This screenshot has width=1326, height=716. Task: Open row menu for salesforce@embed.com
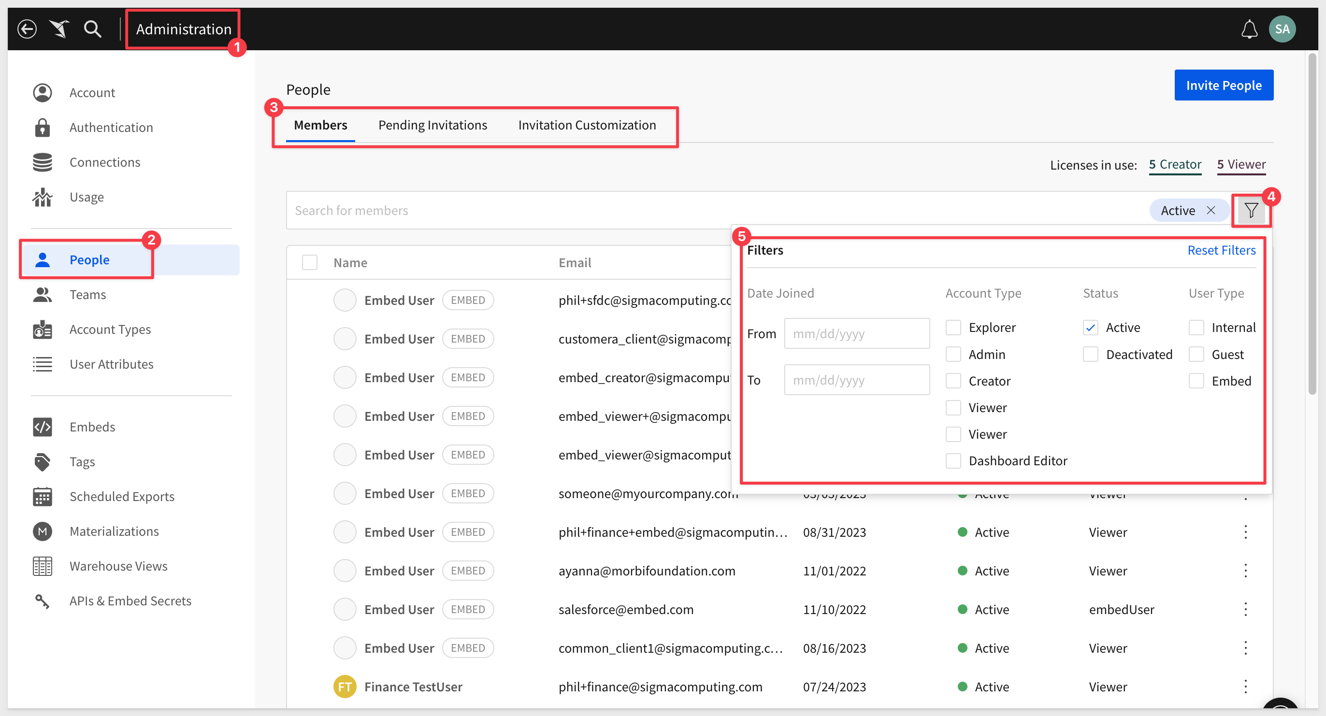pos(1246,609)
